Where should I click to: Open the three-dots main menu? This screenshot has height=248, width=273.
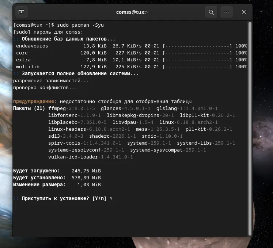[x=227, y=12]
